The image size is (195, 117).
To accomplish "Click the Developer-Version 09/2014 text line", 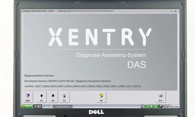I will tap(68, 81).
